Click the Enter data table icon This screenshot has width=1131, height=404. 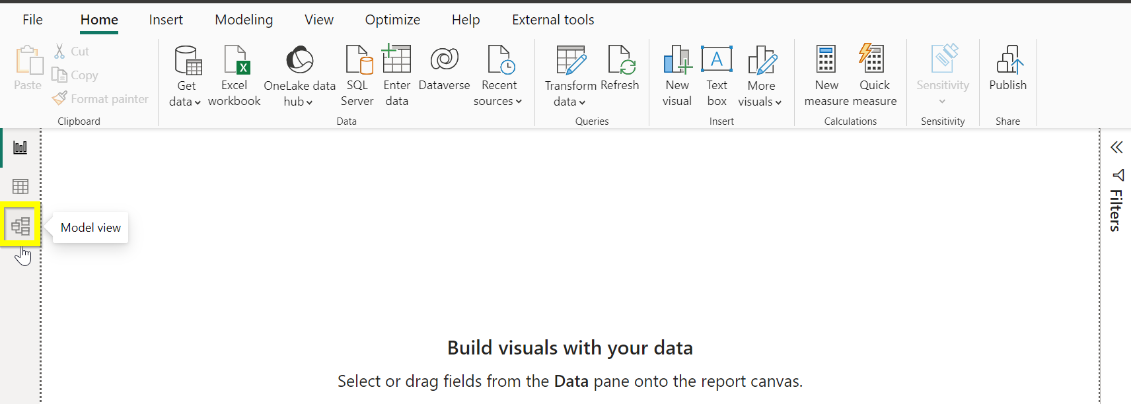[x=396, y=59]
